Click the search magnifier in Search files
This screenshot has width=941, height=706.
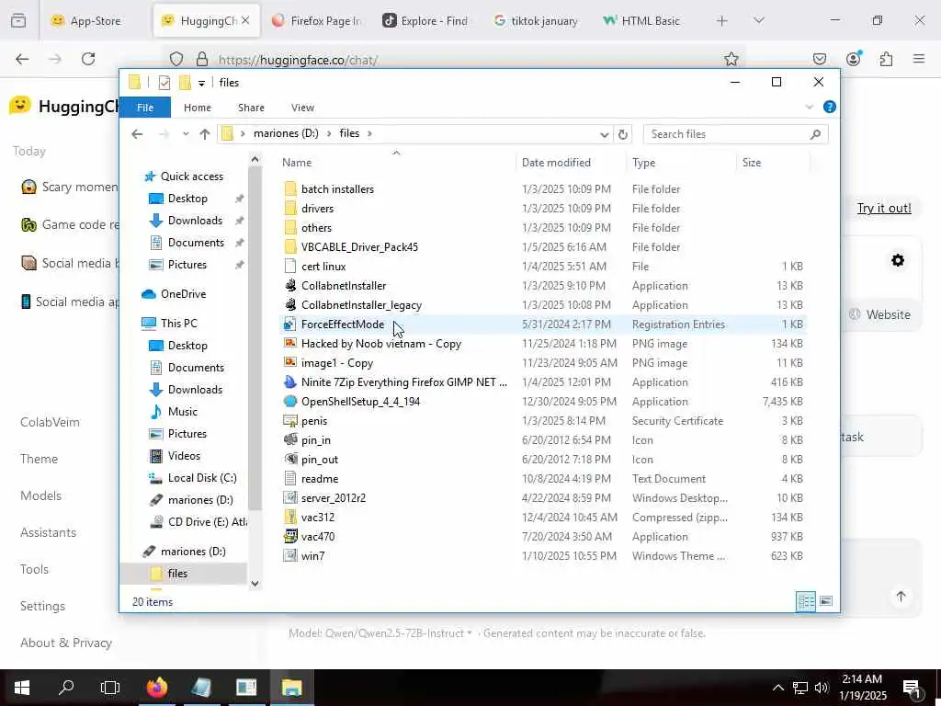tap(815, 134)
